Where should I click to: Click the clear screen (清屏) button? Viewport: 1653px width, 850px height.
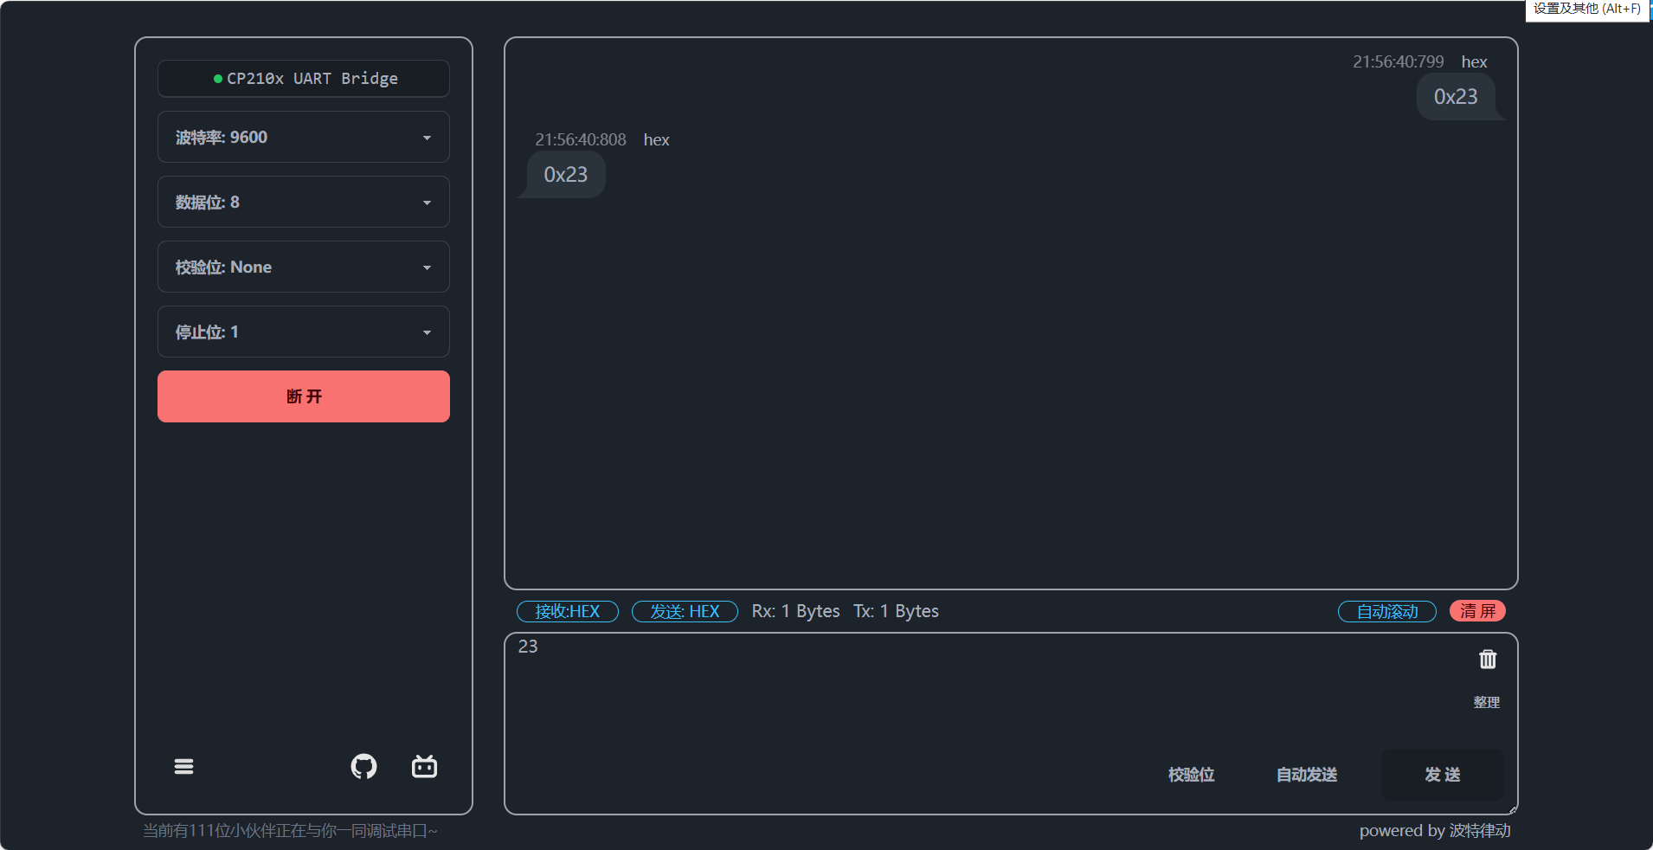tap(1477, 612)
